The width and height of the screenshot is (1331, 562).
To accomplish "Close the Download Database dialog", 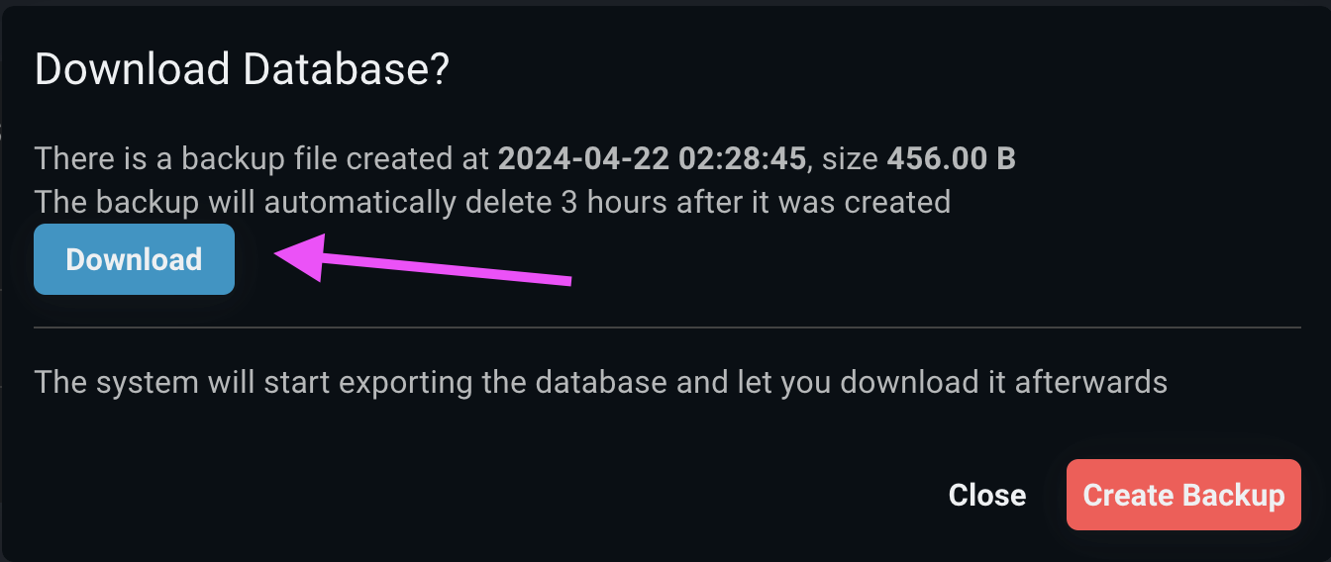I will click(x=986, y=495).
